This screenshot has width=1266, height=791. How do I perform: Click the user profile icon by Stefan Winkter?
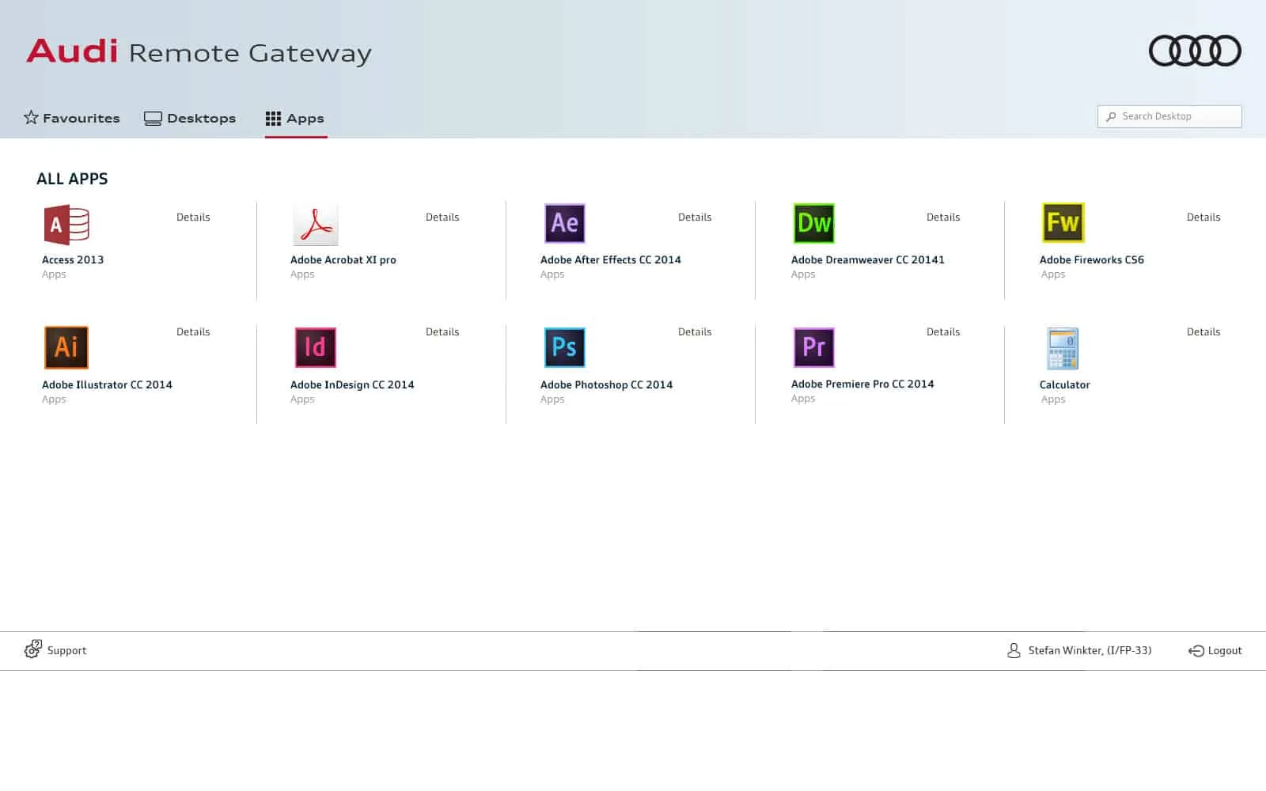(1014, 650)
